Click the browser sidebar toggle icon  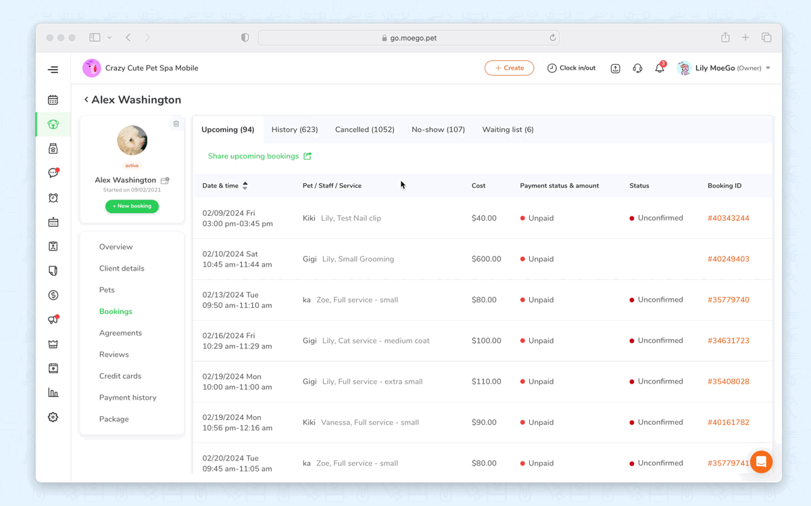[x=95, y=38]
